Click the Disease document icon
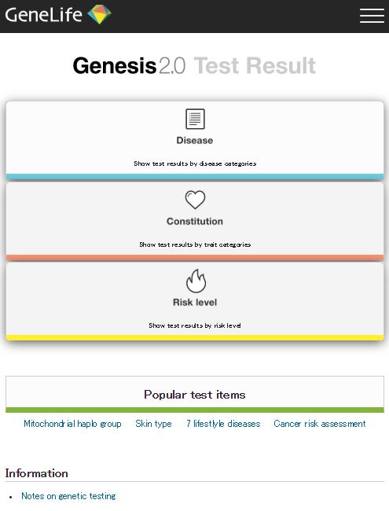Screen dimensions: 389x511 [195, 119]
